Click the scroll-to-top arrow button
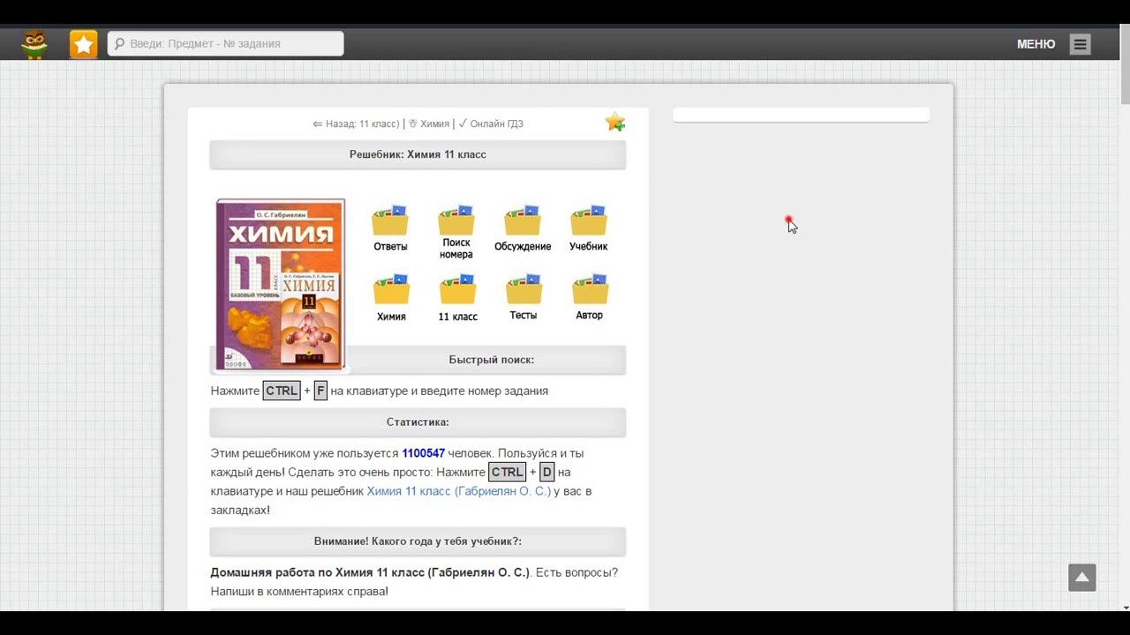Screen dimensions: 1130x635 tap(1082, 578)
